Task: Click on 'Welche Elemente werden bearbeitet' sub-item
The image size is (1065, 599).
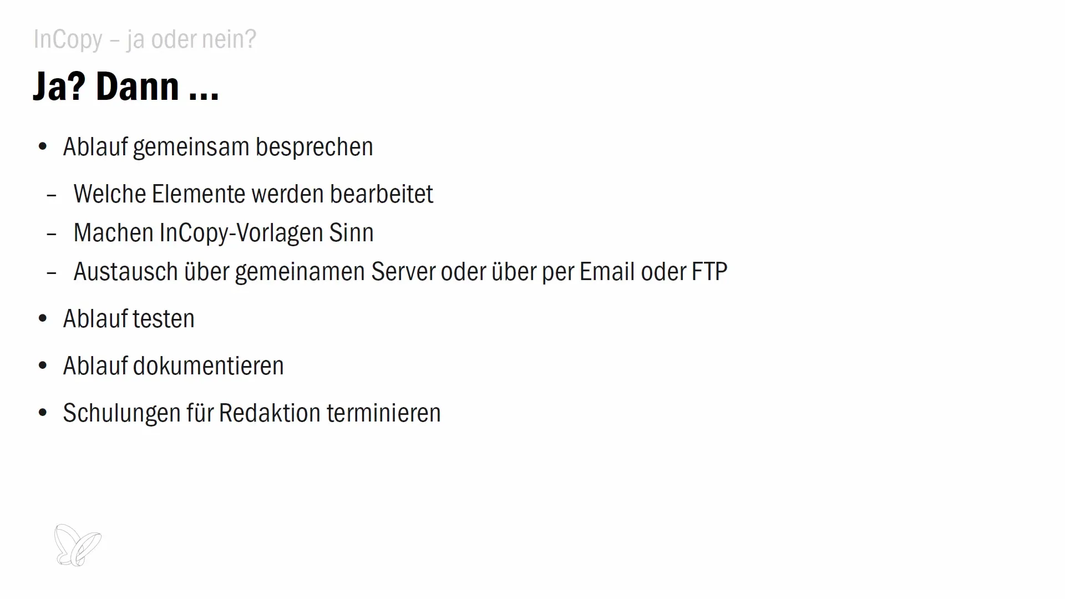Action: 252,192
